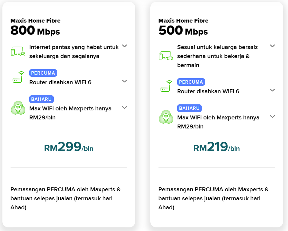Select the 500 Mbps plan title

click(x=183, y=31)
